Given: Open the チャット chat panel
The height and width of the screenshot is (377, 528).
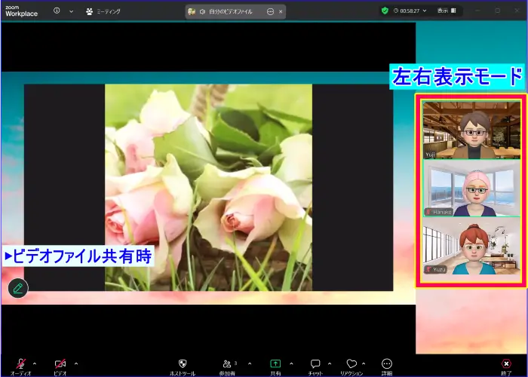Looking at the screenshot, I should point(315,365).
